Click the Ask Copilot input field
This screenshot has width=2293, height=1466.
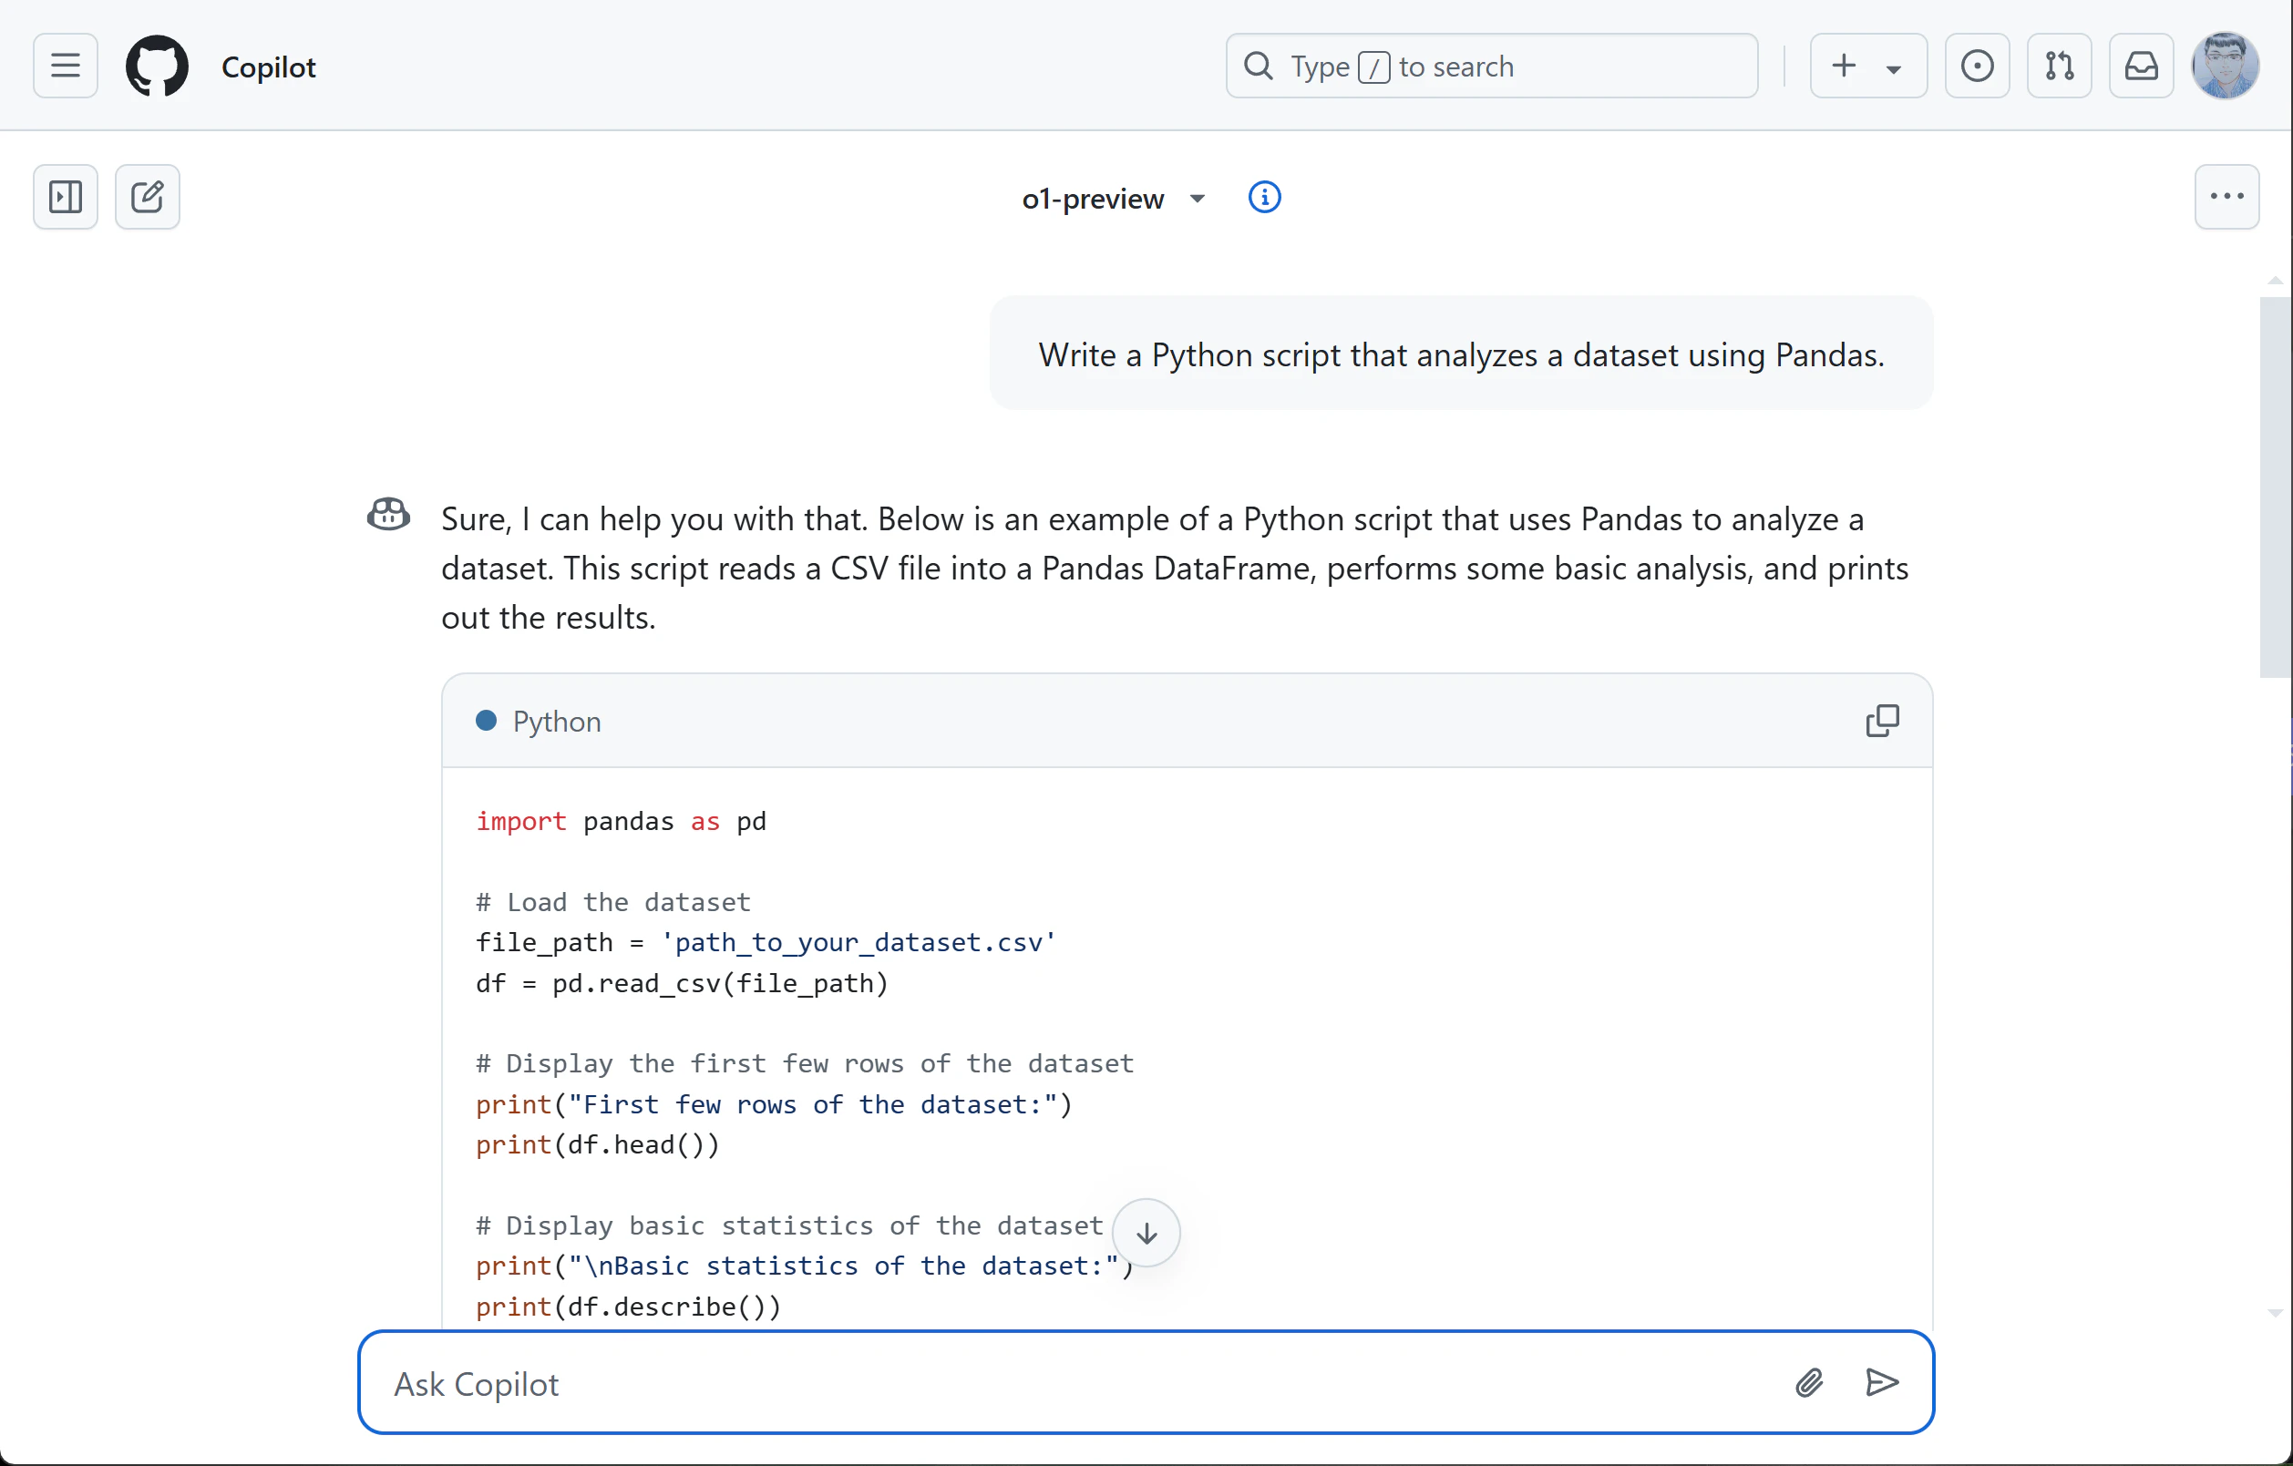[x=1146, y=1382]
